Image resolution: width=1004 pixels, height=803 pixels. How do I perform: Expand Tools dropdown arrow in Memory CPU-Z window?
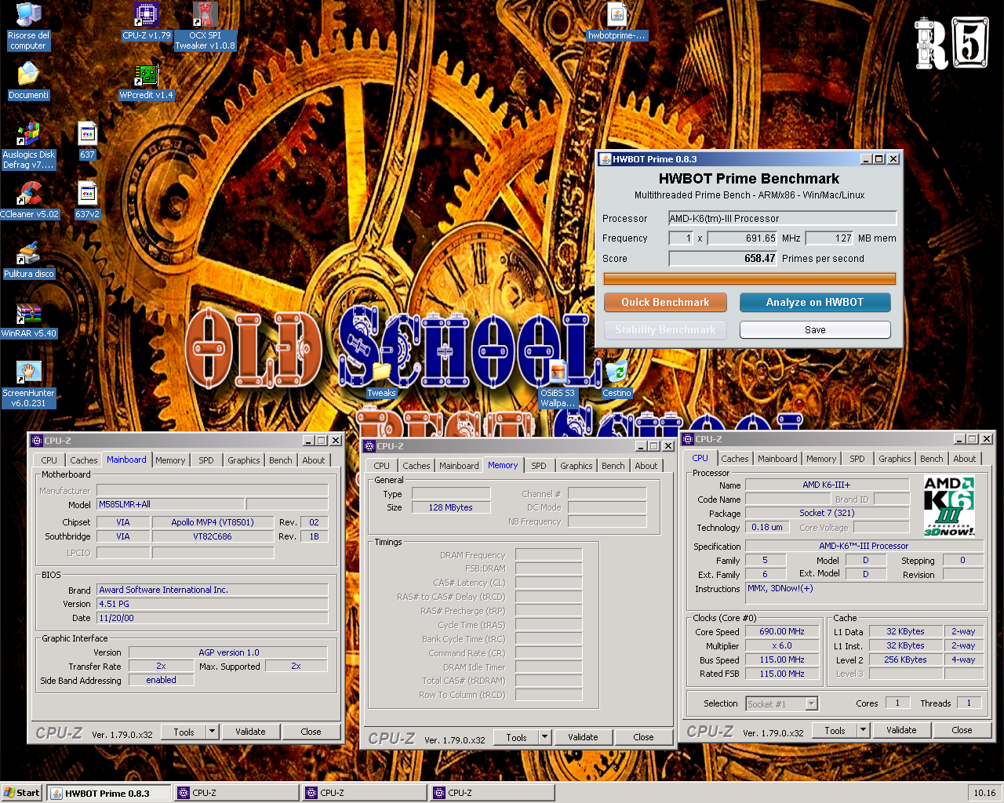[544, 737]
